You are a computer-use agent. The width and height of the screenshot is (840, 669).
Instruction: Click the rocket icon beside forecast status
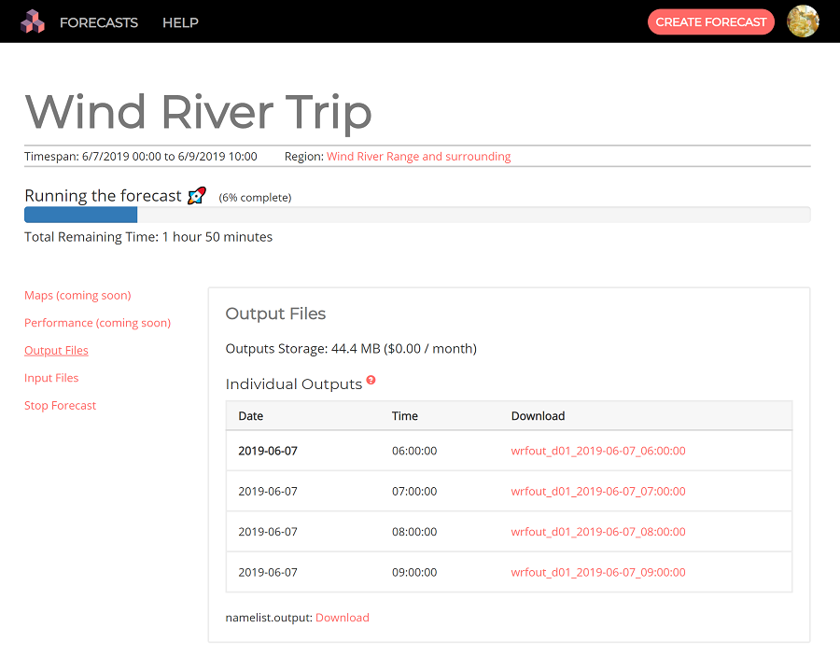pyautogui.click(x=197, y=196)
